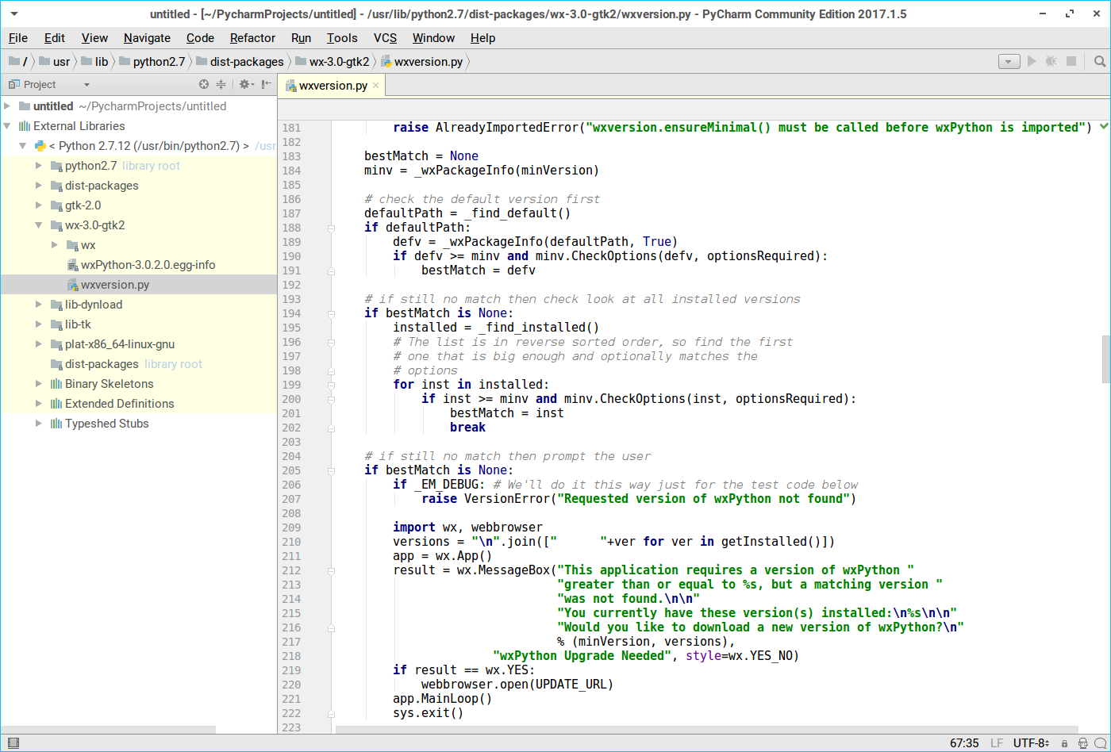
Task: Click line 196 comment text in editor
Action: pyautogui.click(x=593, y=342)
